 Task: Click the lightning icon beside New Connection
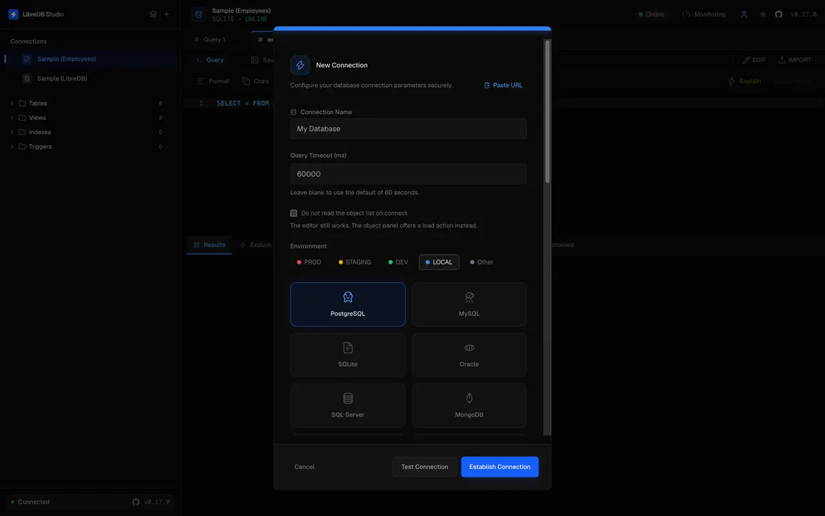300,65
